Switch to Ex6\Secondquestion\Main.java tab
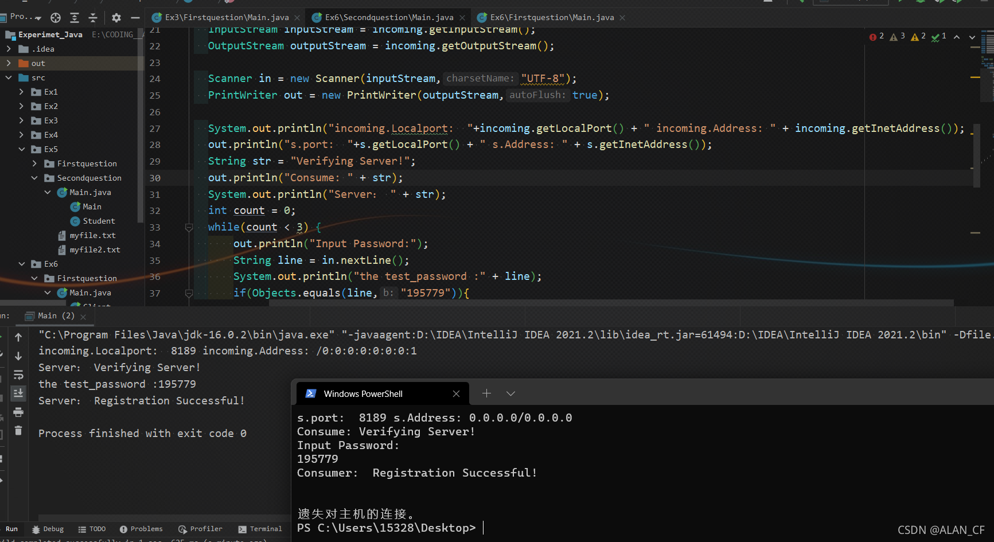 click(389, 18)
